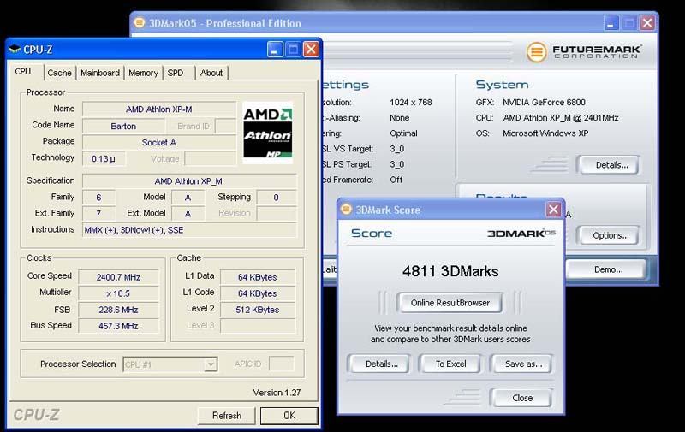
Task: Click the FSB value 228.6 MHz
Action: [x=118, y=310]
